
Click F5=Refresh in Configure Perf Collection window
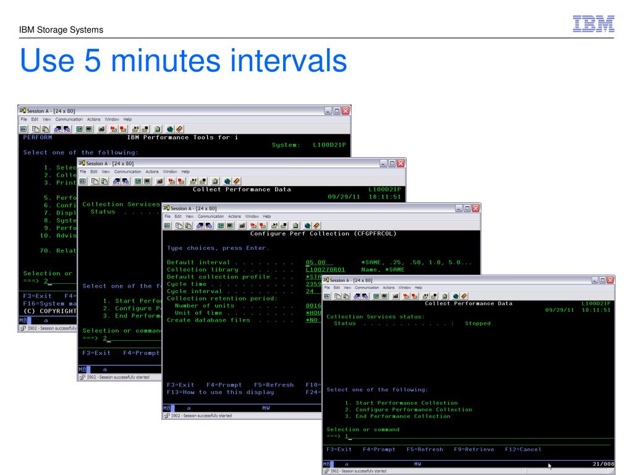point(274,385)
